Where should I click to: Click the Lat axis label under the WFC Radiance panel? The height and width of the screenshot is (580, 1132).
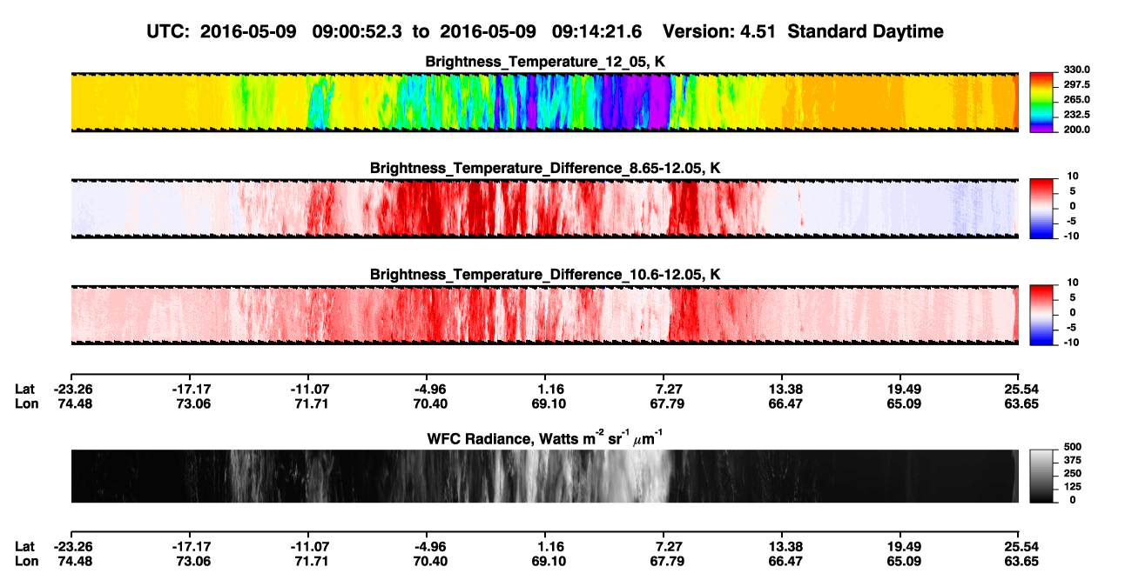click(25, 546)
